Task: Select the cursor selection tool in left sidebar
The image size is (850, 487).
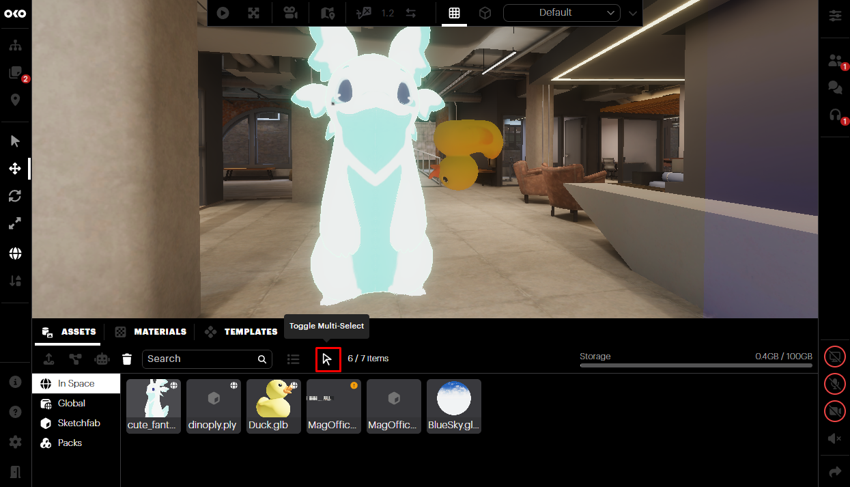Action: 15,141
